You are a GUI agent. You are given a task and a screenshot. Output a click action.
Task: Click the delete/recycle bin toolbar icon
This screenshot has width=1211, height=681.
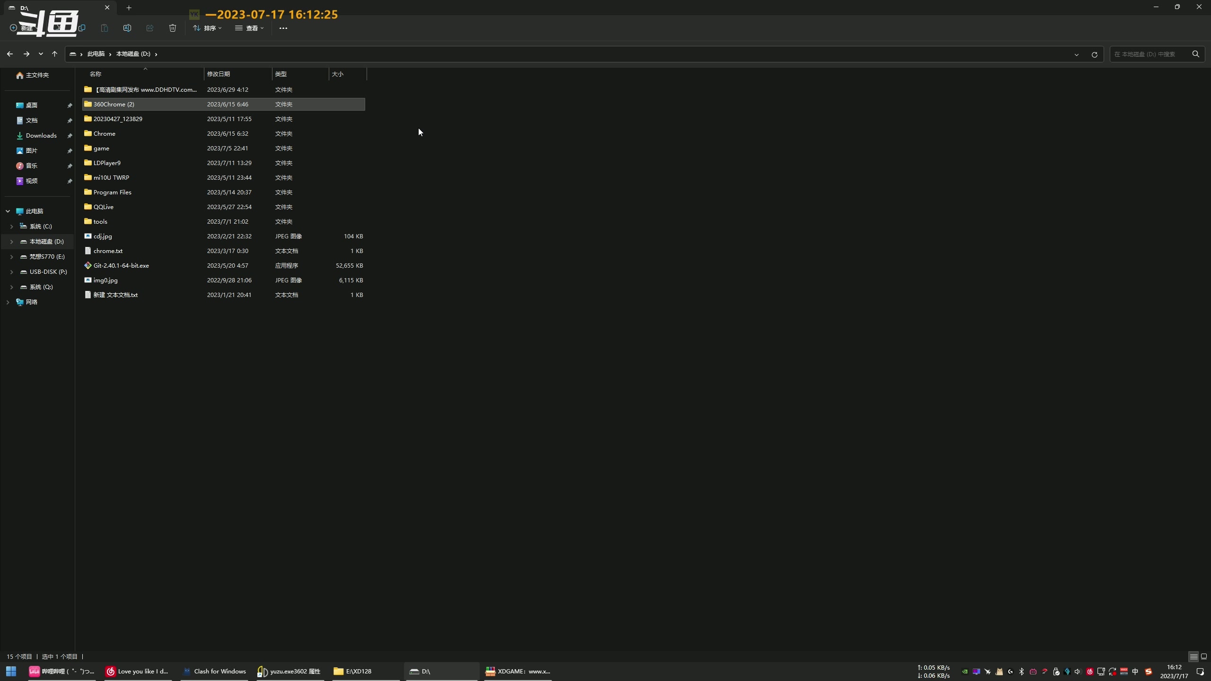172,28
